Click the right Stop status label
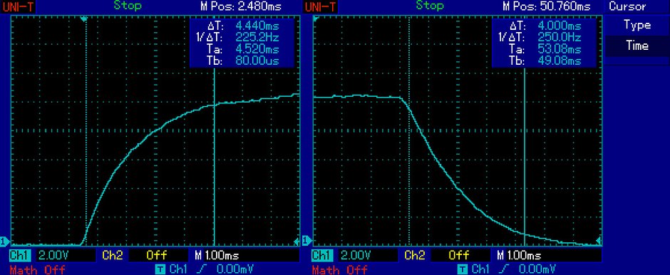Image resolution: width=670 pixels, height=275 pixels. 429,6
